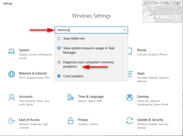This screenshot has width=183, height=136.
Task: Open Update & Security arrows icon
Action: (130, 121)
